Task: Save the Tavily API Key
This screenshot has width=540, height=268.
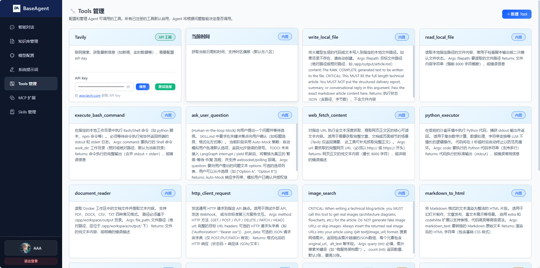Action: tap(143, 87)
